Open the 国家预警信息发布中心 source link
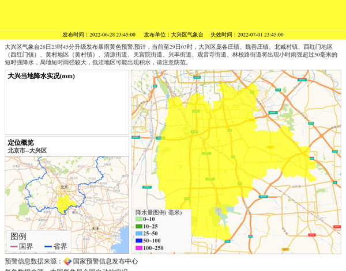The image size is (346, 271). coord(105,261)
